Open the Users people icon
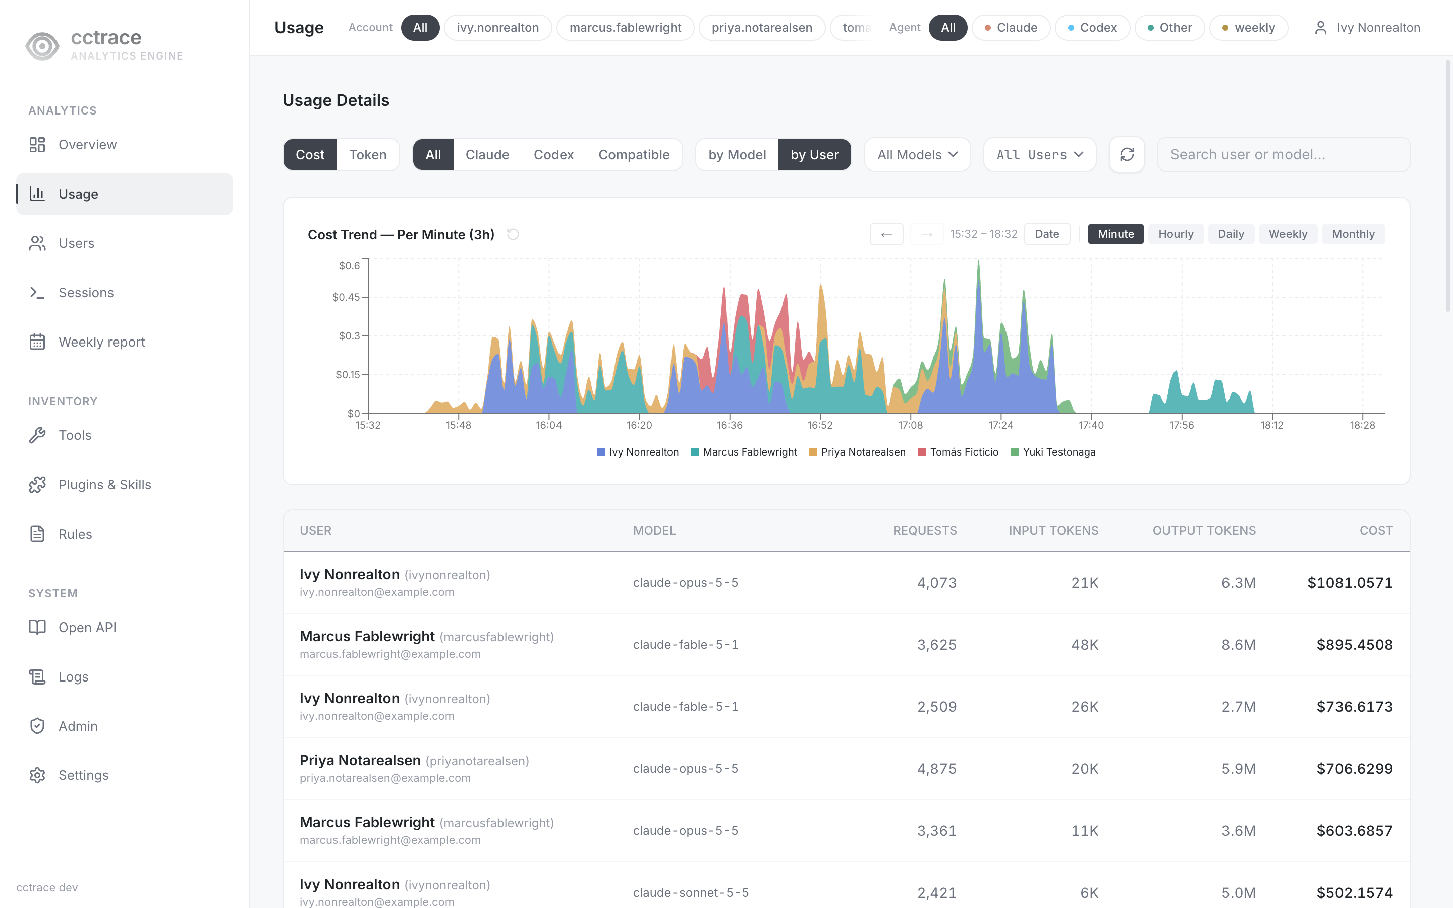Screen dimensions: 1453x908 pos(37,243)
